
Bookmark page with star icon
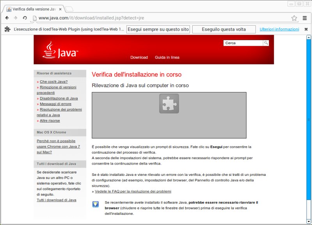tap(294, 18)
